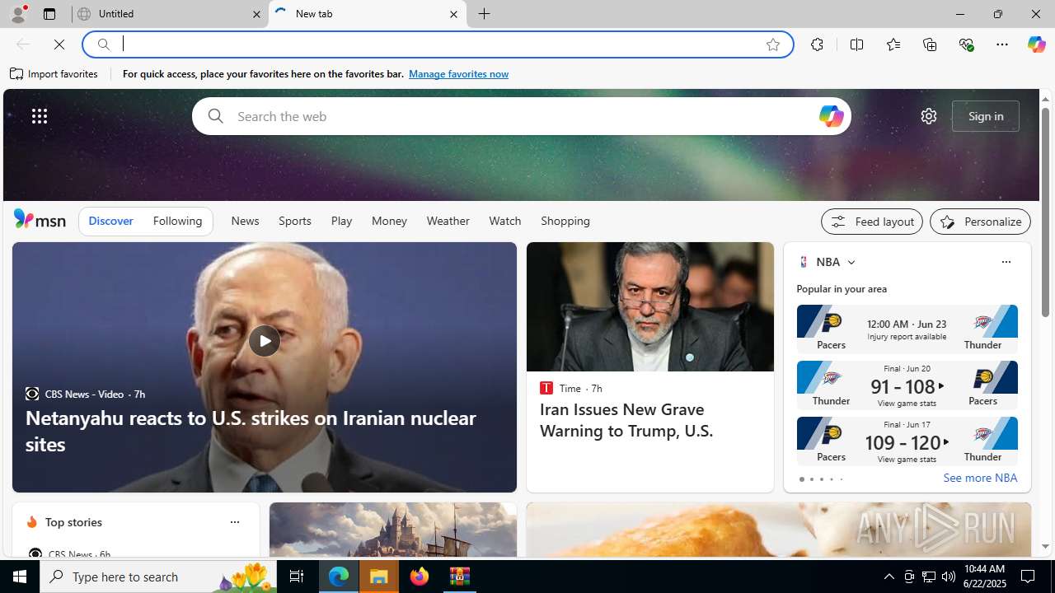
Task: Open the Favorites list icon
Action: tap(893, 44)
